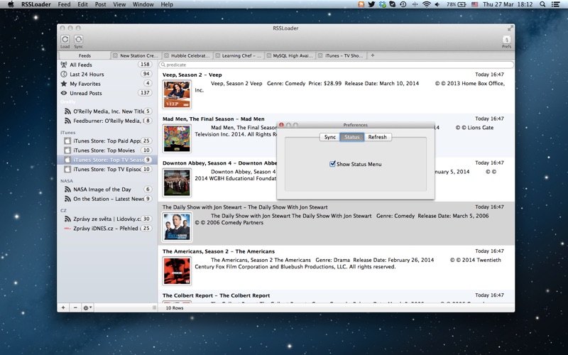This screenshot has width=568, height=355.
Task: Select NASA Image of the Day feed
Action: coord(102,190)
